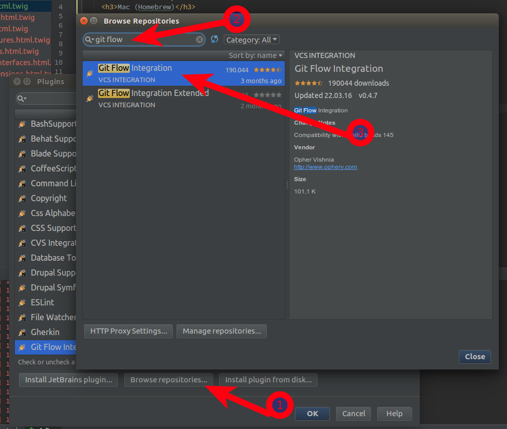Viewport: 507px width, 429px height.
Task: Open search history magnifier in the Plugins window
Action: click(x=22, y=99)
